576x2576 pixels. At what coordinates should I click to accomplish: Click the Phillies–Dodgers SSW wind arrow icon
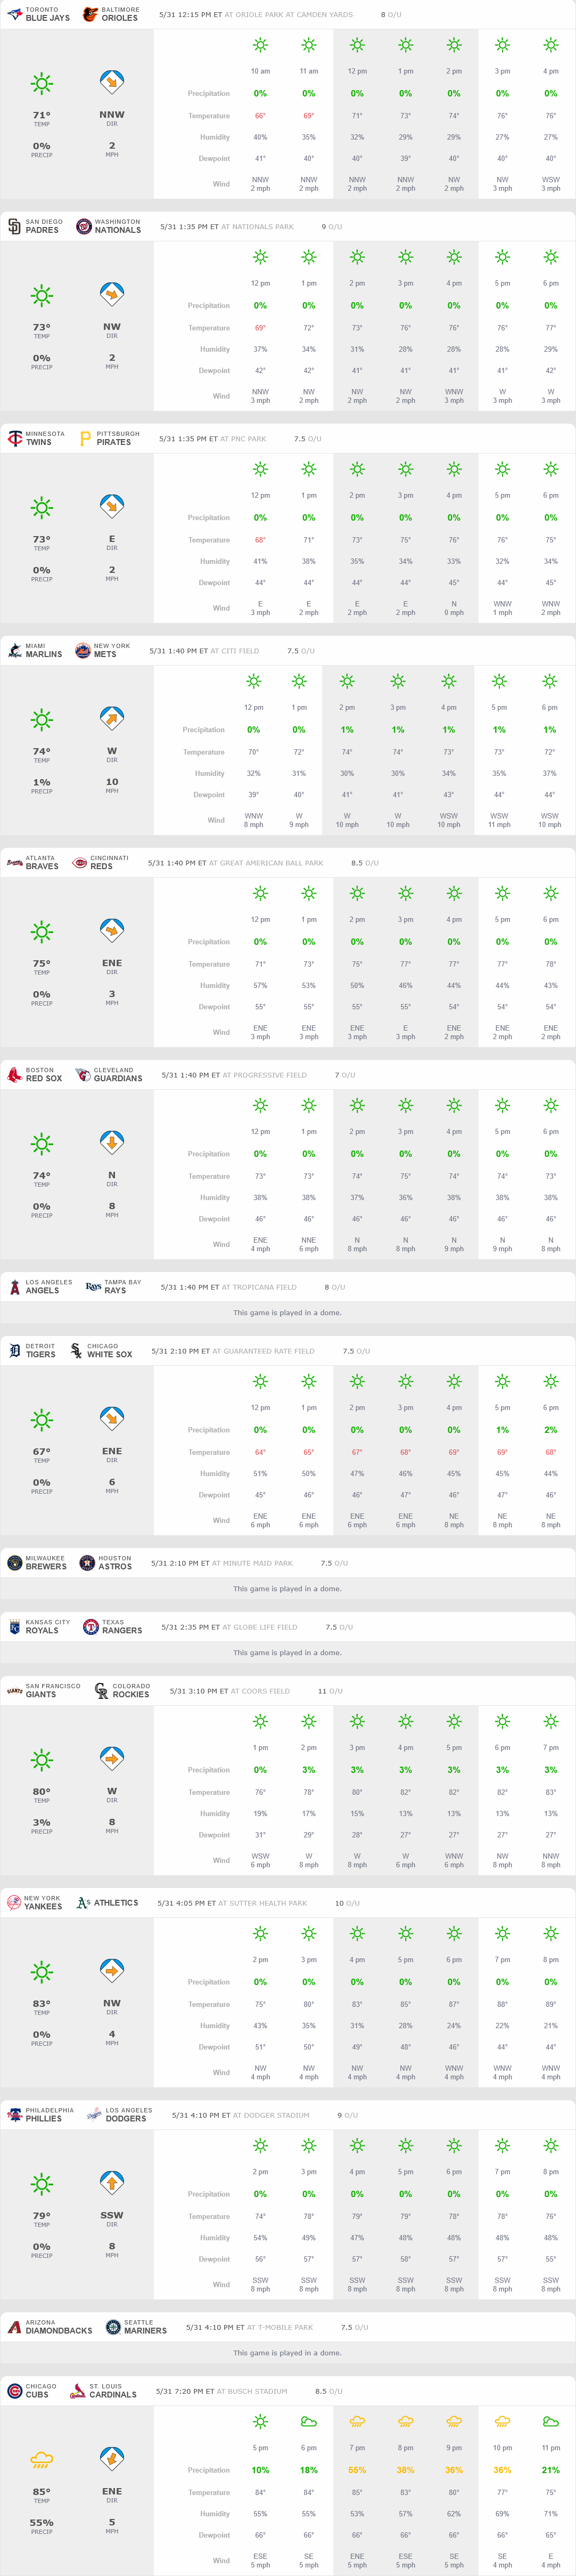point(112,2182)
